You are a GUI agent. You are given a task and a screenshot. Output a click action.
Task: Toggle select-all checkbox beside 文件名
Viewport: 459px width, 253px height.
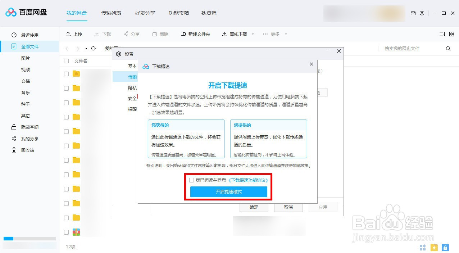tap(66, 61)
